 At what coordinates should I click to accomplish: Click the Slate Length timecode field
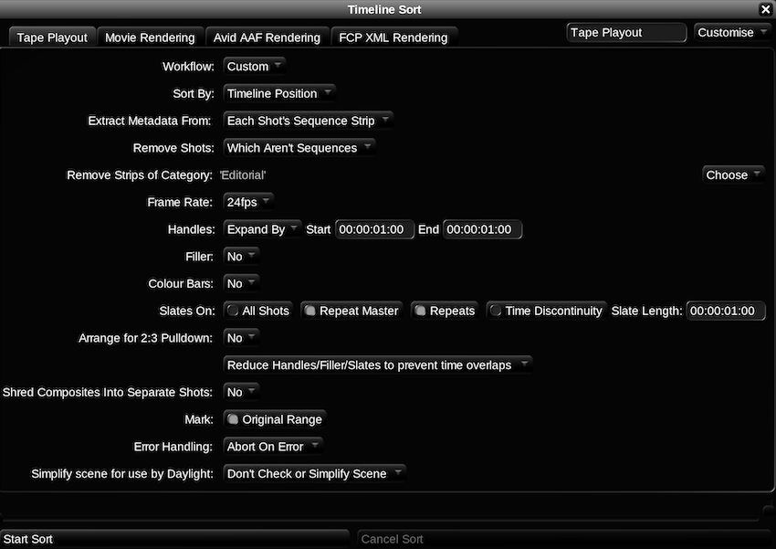coord(725,311)
